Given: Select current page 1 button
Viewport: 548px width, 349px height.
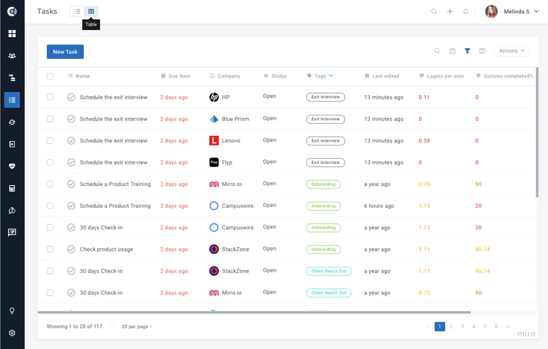Looking at the screenshot, I should click(440, 327).
